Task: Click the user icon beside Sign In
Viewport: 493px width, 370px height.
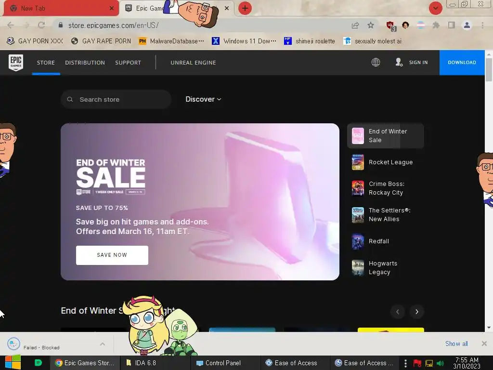Action: tap(399, 62)
